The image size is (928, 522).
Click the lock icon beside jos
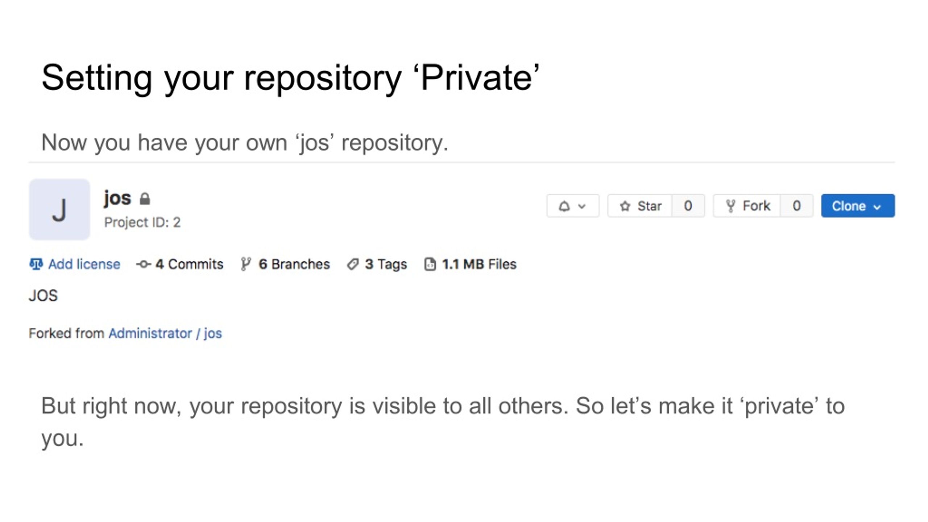145,199
